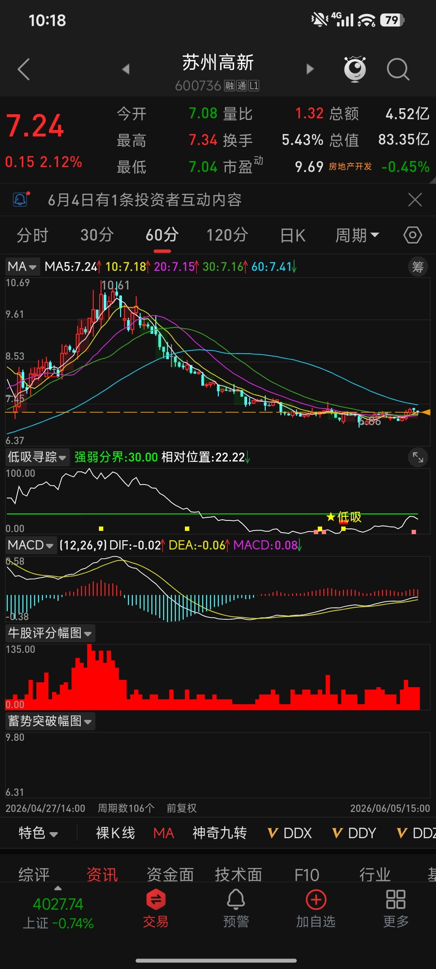Open the 资金面 tab
The width and height of the screenshot is (436, 969).
(x=170, y=875)
